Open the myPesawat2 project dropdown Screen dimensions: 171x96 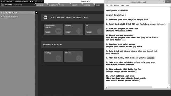(34, 5)
